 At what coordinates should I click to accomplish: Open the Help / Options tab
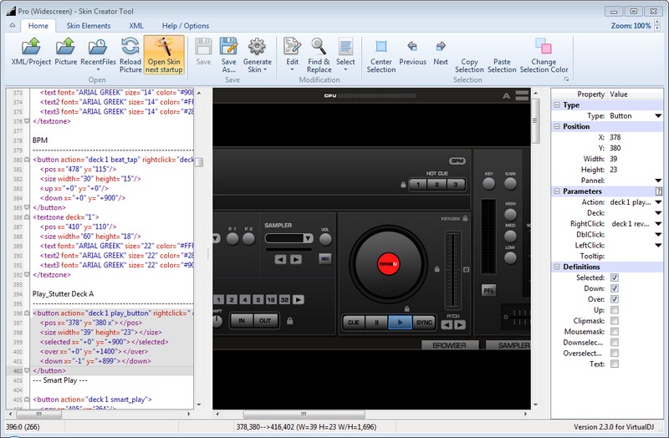(186, 26)
